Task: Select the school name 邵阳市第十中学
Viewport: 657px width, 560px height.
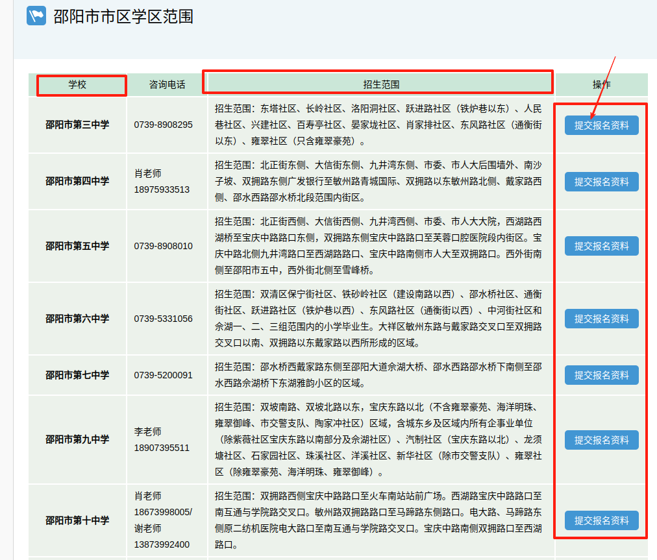Action: point(77,520)
